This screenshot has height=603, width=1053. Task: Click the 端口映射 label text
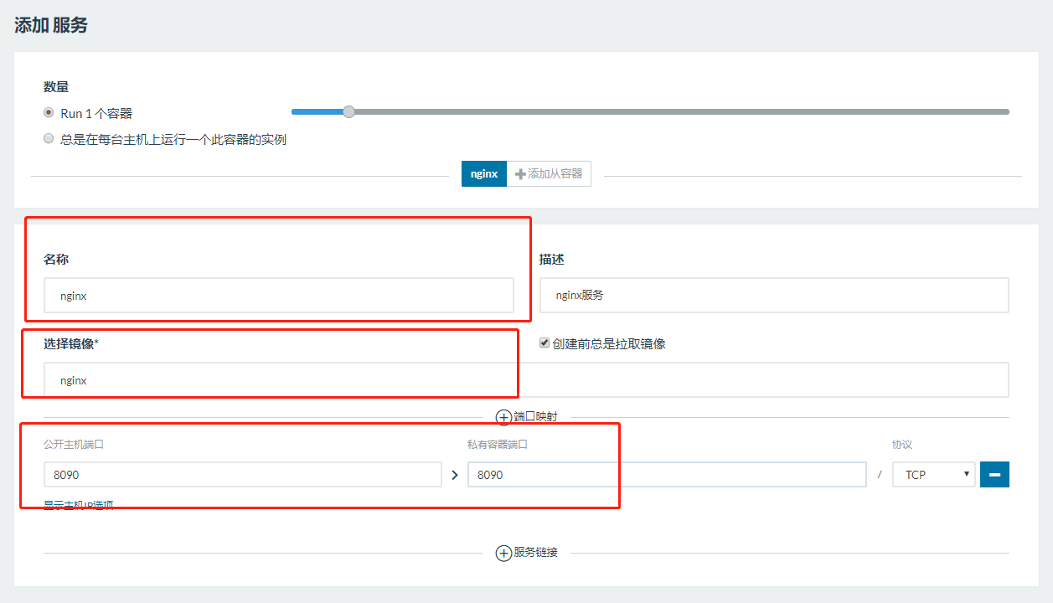point(536,417)
